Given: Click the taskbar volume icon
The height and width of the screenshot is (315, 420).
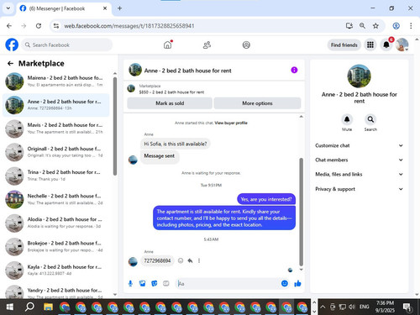Looking at the screenshot, I should tap(352, 307).
